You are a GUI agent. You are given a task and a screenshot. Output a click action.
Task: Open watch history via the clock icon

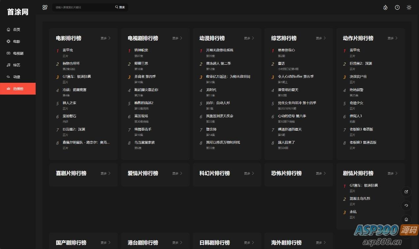click(x=397, y=8)
